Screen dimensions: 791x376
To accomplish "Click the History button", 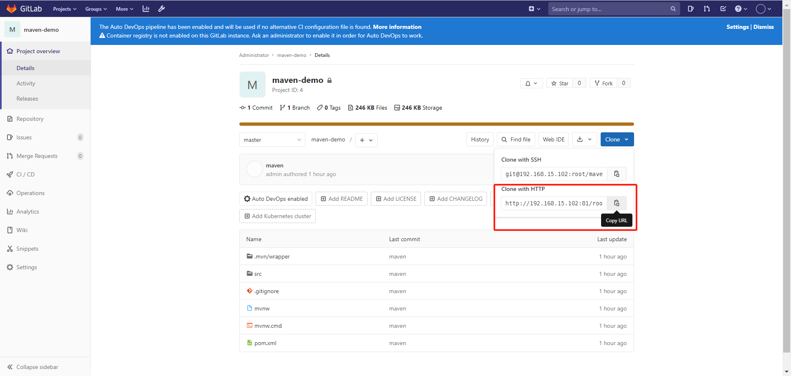I will 480,139.
